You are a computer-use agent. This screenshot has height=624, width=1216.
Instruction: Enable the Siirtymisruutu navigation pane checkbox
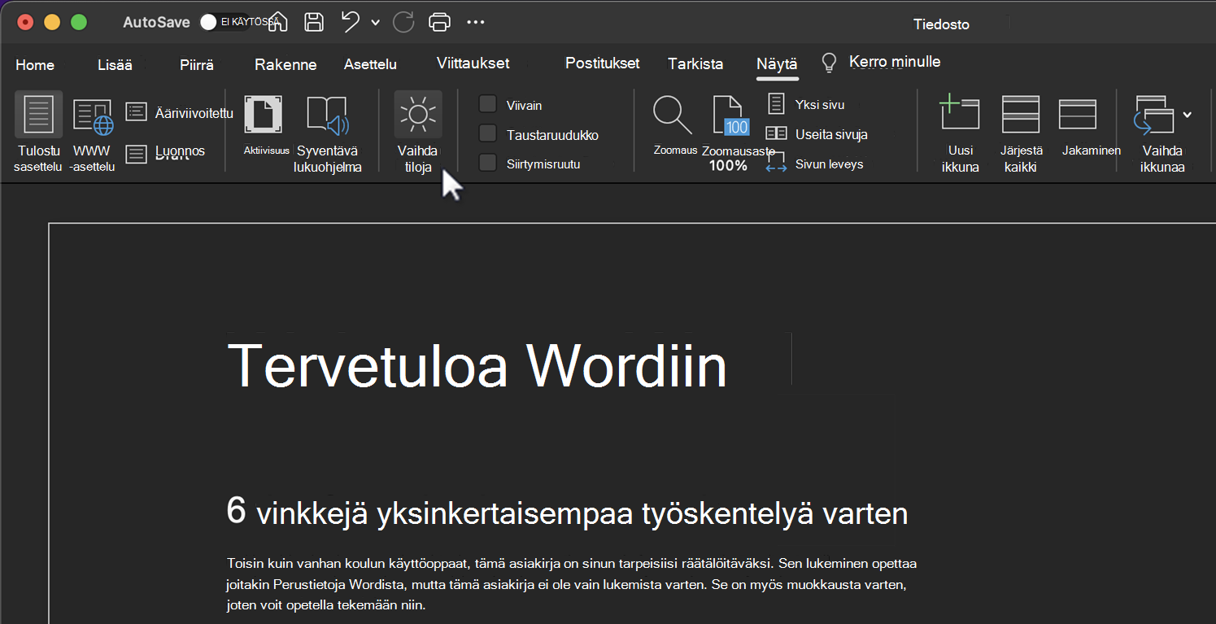488,163
